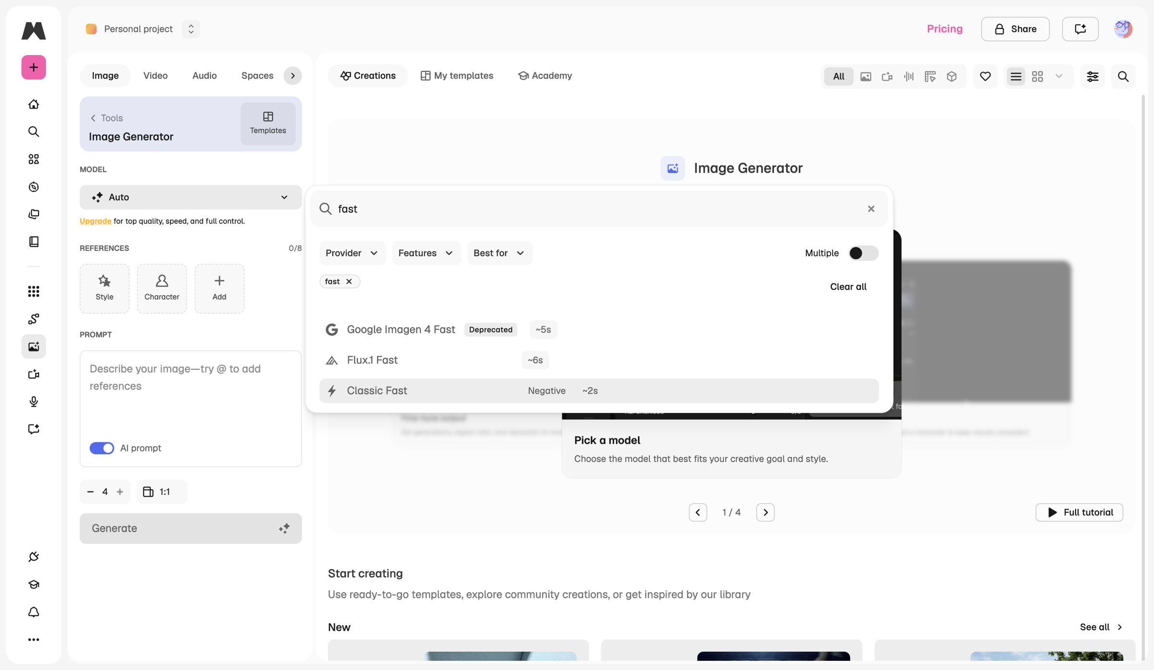Go back to Tools
1154x670 pixels.
coord(106,118)
